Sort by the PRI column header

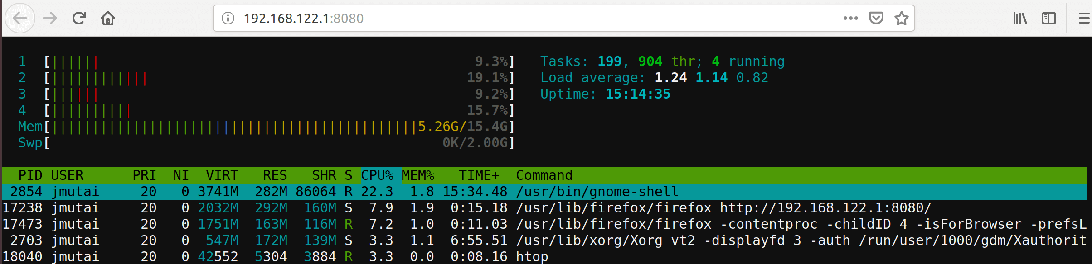pyautogui.click(x=145, y=175)
